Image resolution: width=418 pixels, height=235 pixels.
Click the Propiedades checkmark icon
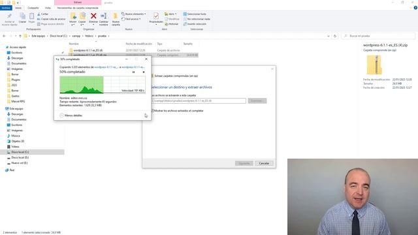click(156, 16)
